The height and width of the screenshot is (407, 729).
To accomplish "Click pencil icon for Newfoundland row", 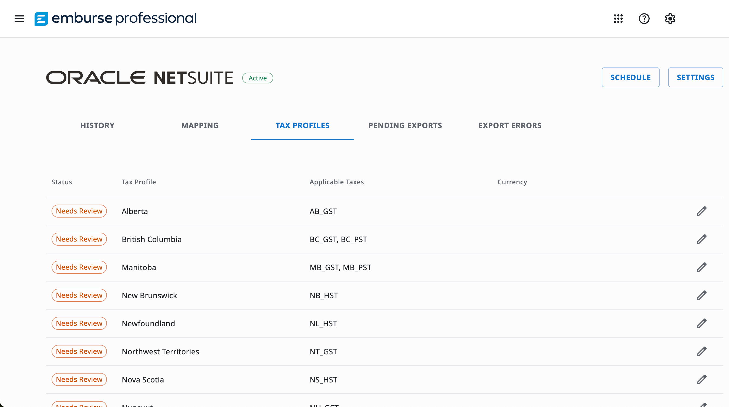I will (x=701, y=323).
